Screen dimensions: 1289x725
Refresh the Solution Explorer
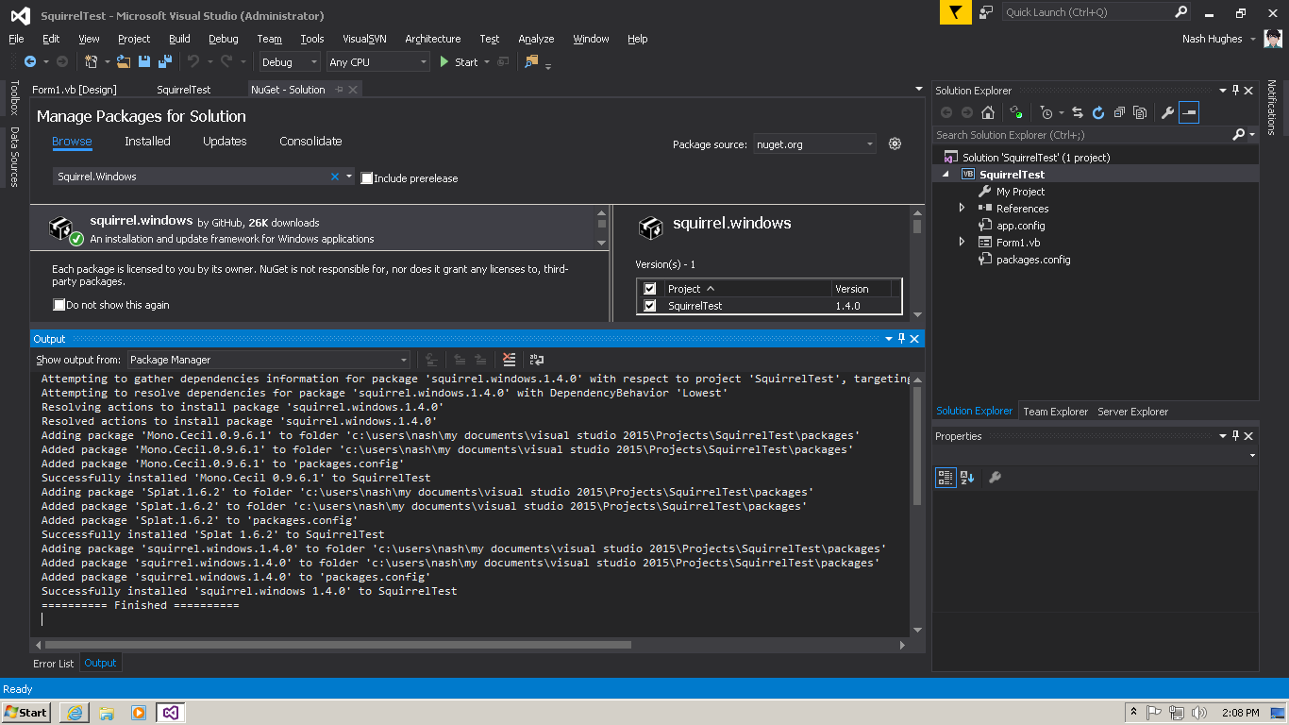pyautogui.click(x=1098, y=112)
